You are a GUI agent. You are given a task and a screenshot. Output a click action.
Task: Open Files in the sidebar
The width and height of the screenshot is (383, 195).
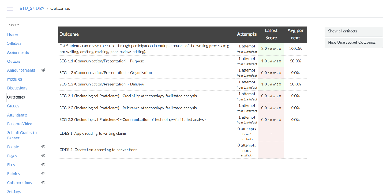click(x=11, y=165)
